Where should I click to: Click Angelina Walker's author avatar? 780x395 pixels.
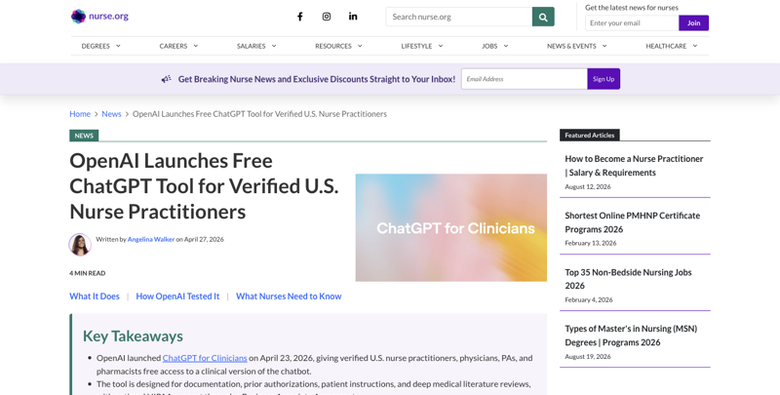pos(80,244)
